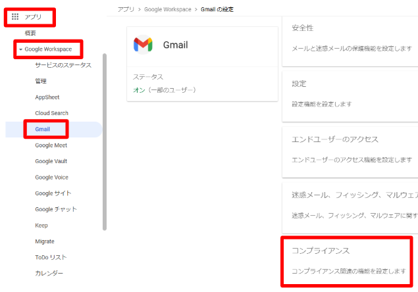The image size is (418, 292).
Task: Open Google Meet in the sidebar
Action: point(51,145)
